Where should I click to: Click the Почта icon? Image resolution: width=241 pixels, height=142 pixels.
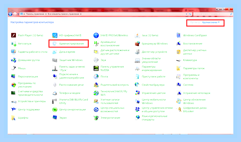[x=96, y=76]
